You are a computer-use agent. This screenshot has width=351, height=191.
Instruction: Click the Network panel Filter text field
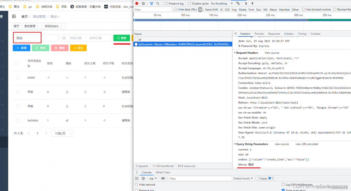point(152,10)
